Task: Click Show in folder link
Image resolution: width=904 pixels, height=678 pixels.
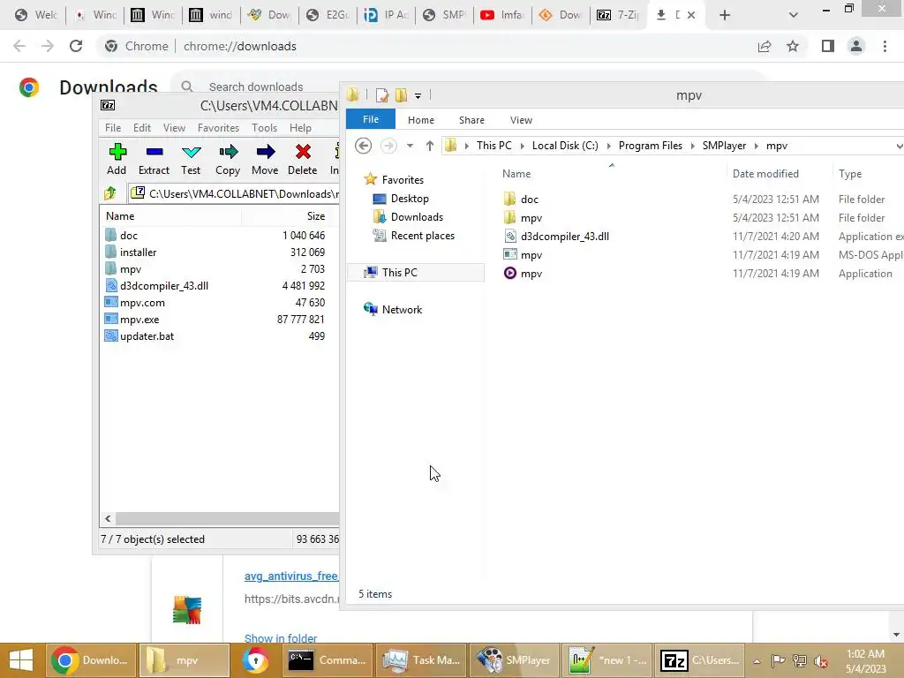Action: (x=281, y=638)
